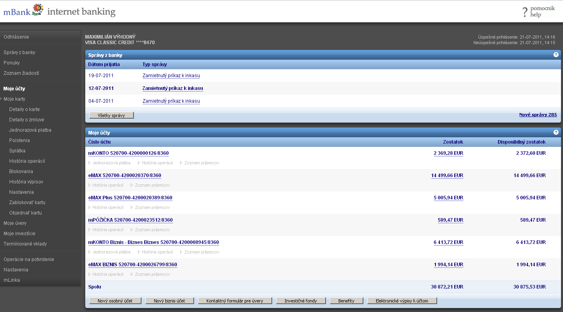Open Nové správy 285 link
The width and height of the screenshot is (563, 312).
(538, 115)
